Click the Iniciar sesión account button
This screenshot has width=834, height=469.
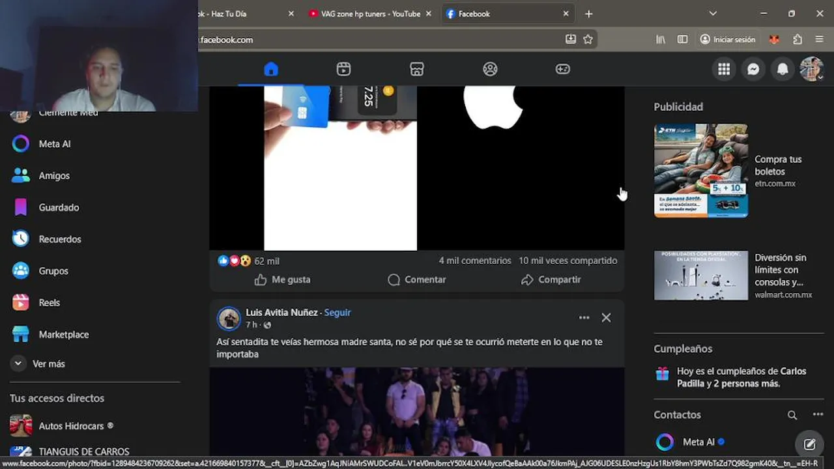(727, 40)
